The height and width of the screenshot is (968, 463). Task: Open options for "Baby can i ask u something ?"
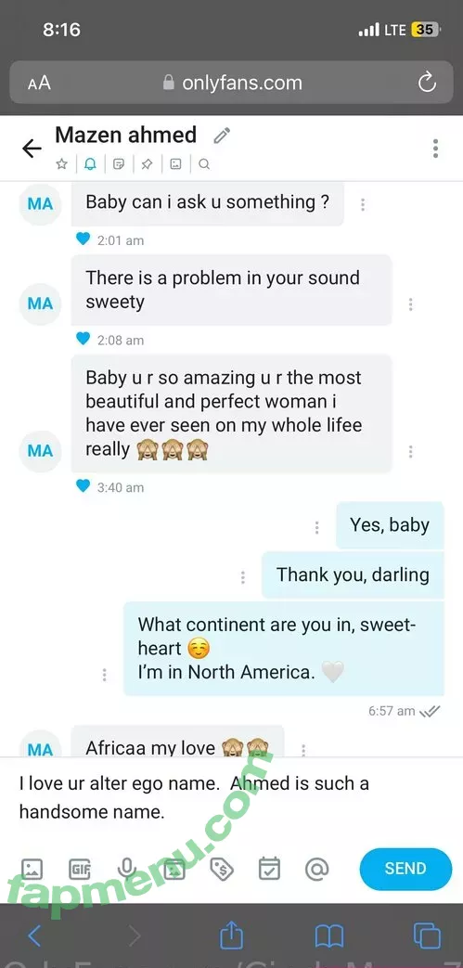[x=363, y=204]
